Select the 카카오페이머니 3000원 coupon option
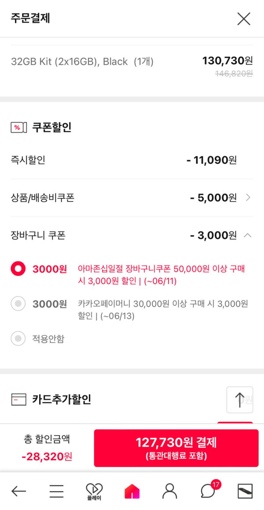This screenshot has height=510, width=264. [18, 304]
